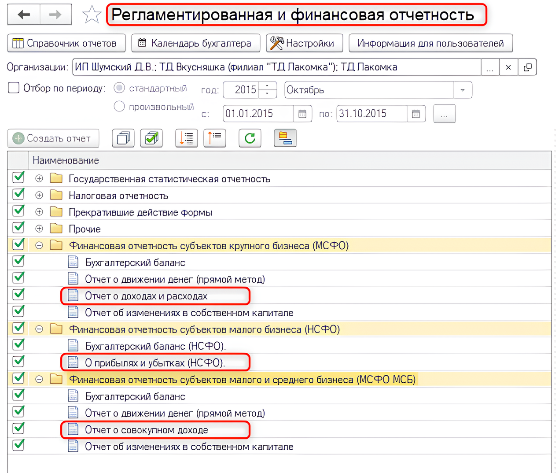Open 'Информация для пользователей'
Viewport: 559px width, 473px height.
pyautogui.click(x=430, y=43)
